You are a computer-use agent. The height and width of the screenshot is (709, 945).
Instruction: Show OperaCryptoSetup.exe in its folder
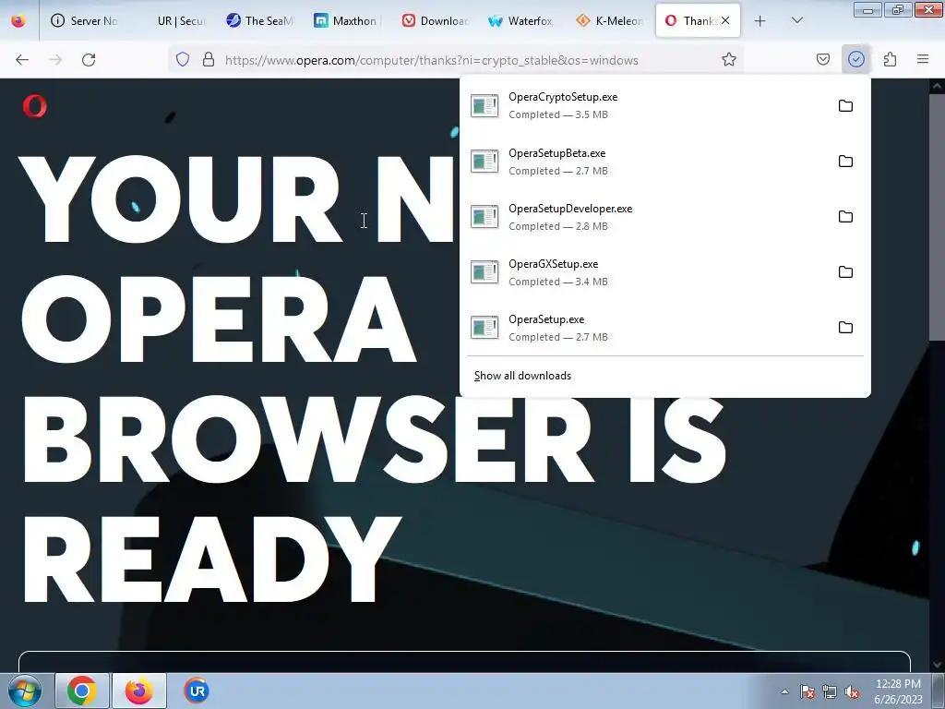point(845,106)
